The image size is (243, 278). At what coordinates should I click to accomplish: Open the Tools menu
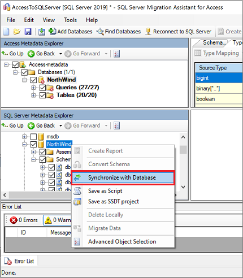70,20
